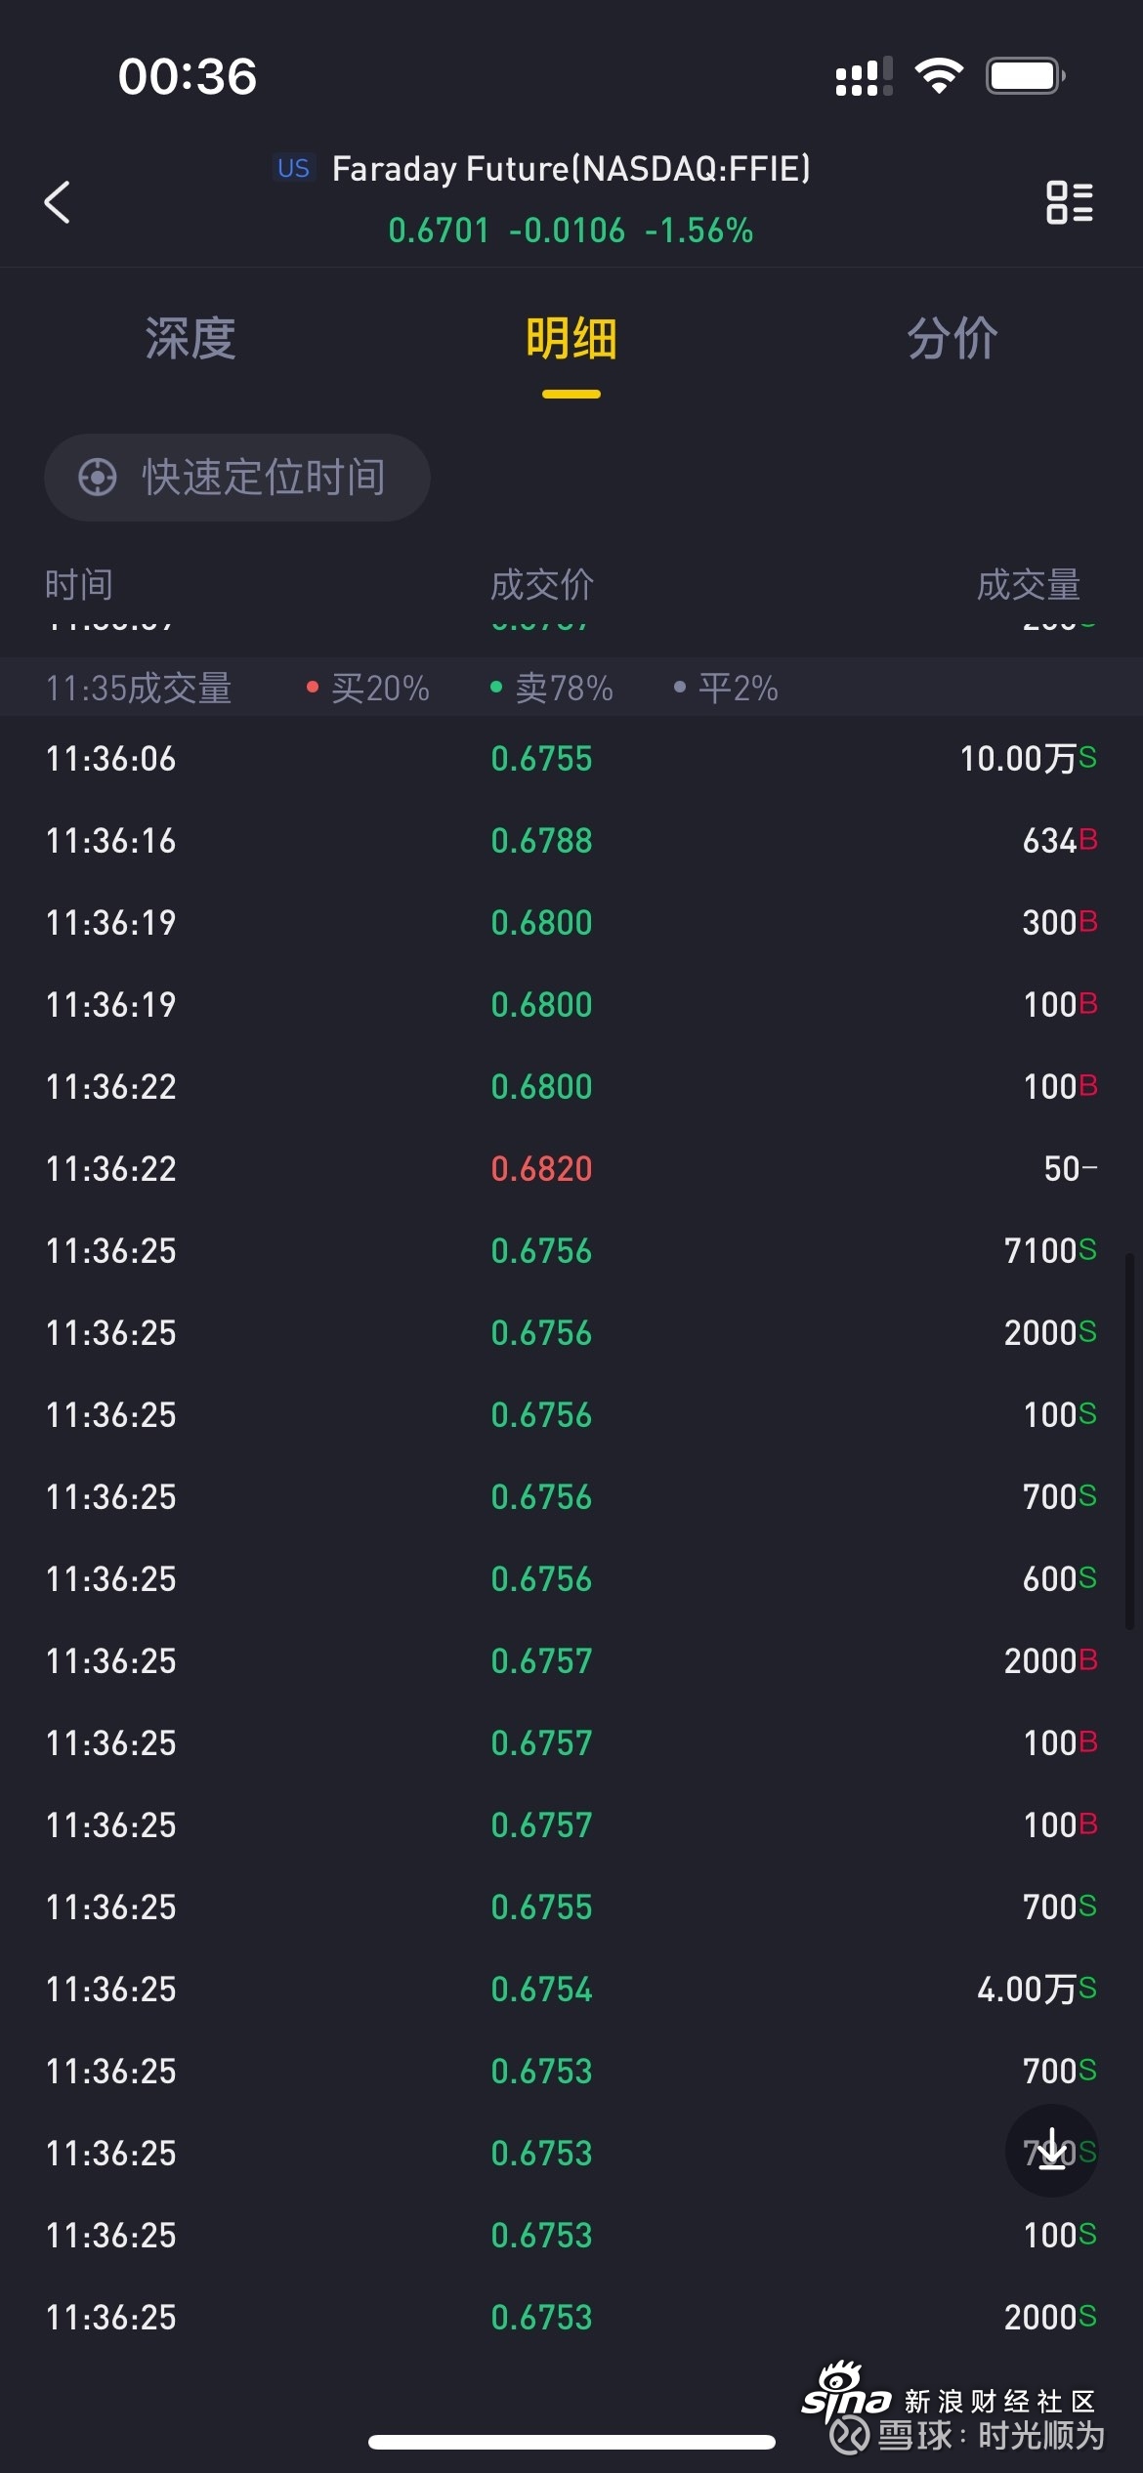
Task: Tap the cellular signal icon
Action: pyautogui.click(x=865, y=76)
